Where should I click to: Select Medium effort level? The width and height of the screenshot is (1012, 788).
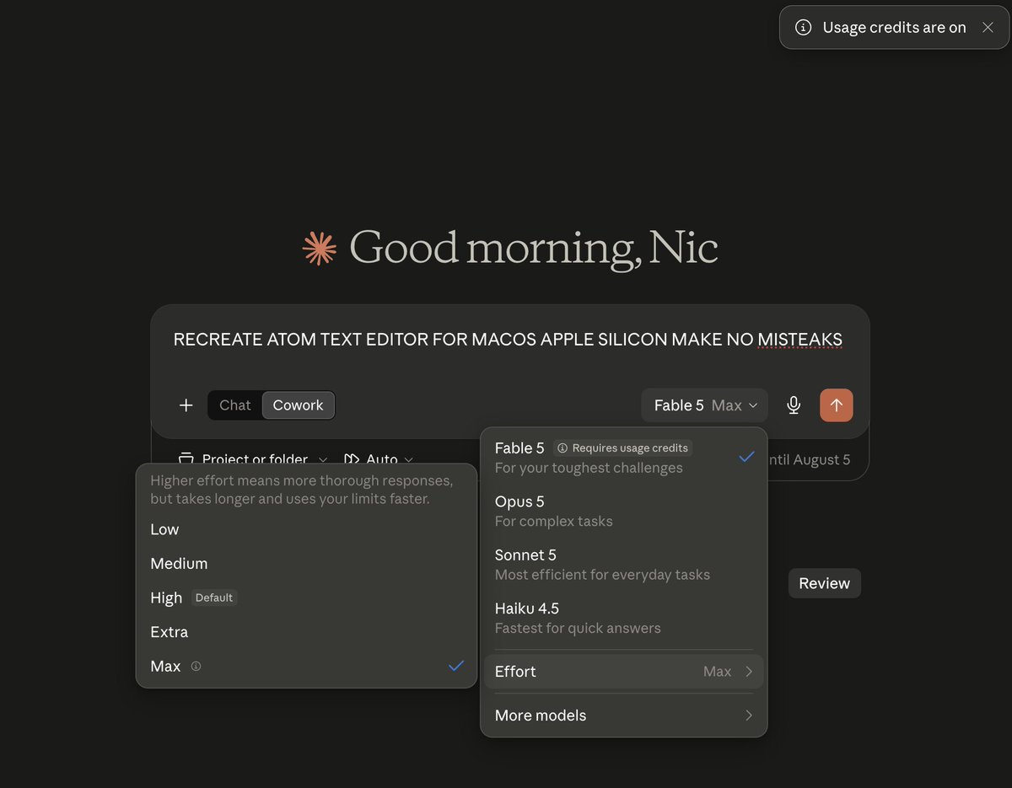click(x=306, y=564)
